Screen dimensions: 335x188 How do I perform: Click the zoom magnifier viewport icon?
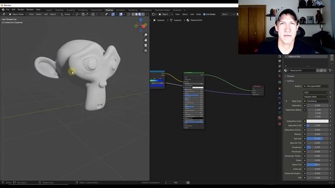(x=146, y=35)
